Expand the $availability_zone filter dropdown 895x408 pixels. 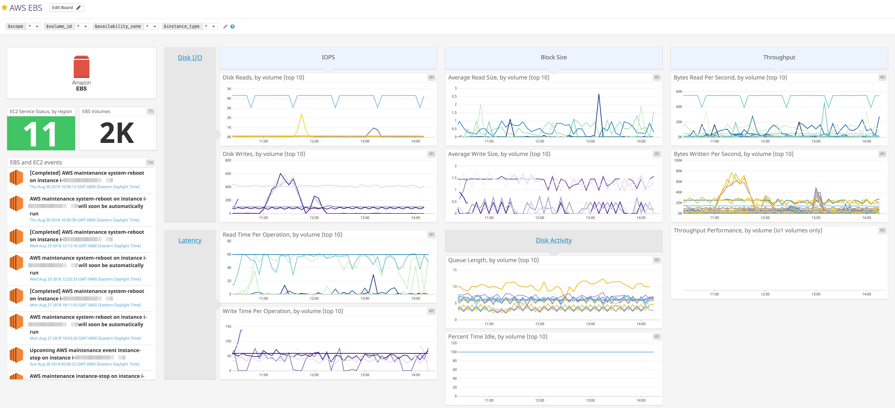152,26
